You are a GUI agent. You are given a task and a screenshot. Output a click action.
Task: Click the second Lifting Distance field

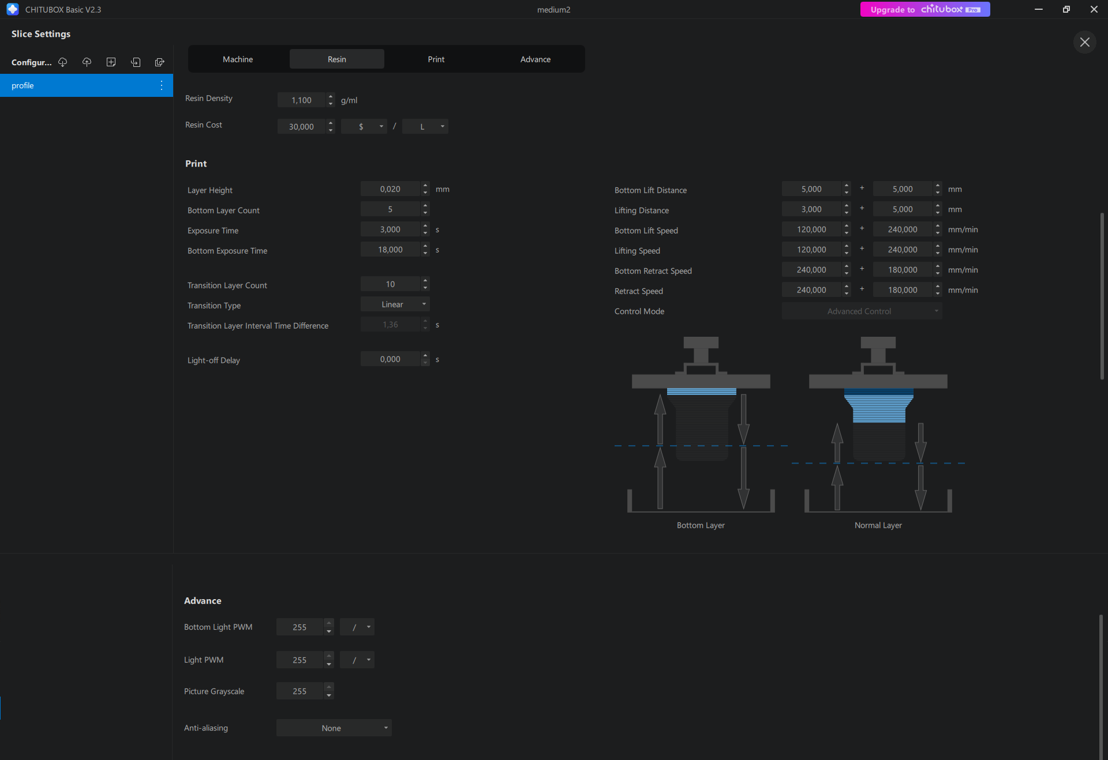click(x=903, y=209)
